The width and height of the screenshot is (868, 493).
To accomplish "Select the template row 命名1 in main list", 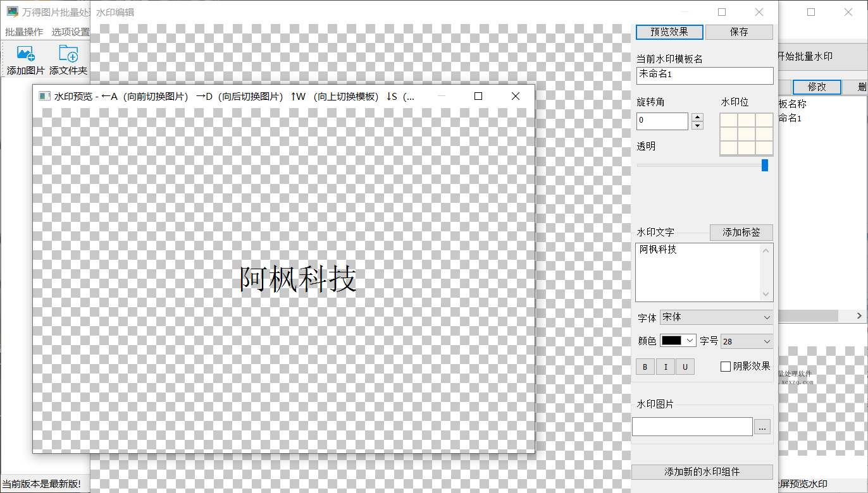I will [790, 118].
